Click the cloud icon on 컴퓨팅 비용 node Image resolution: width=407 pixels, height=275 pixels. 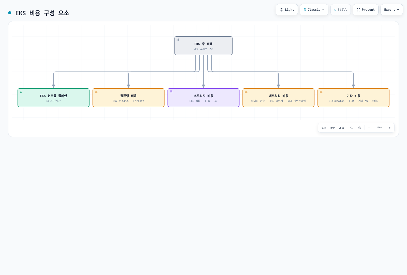pos(96,92)
